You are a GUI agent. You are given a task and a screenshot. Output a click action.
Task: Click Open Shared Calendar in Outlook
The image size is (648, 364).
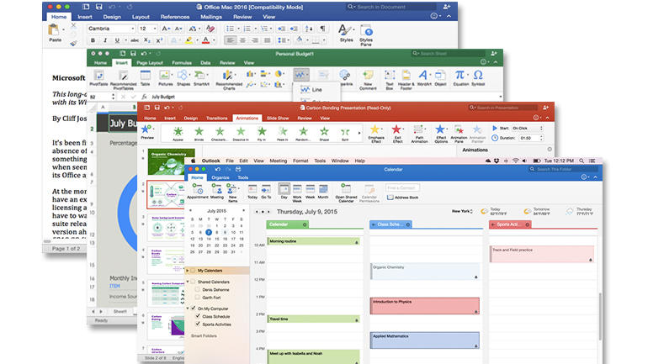(x=346, y=193)
